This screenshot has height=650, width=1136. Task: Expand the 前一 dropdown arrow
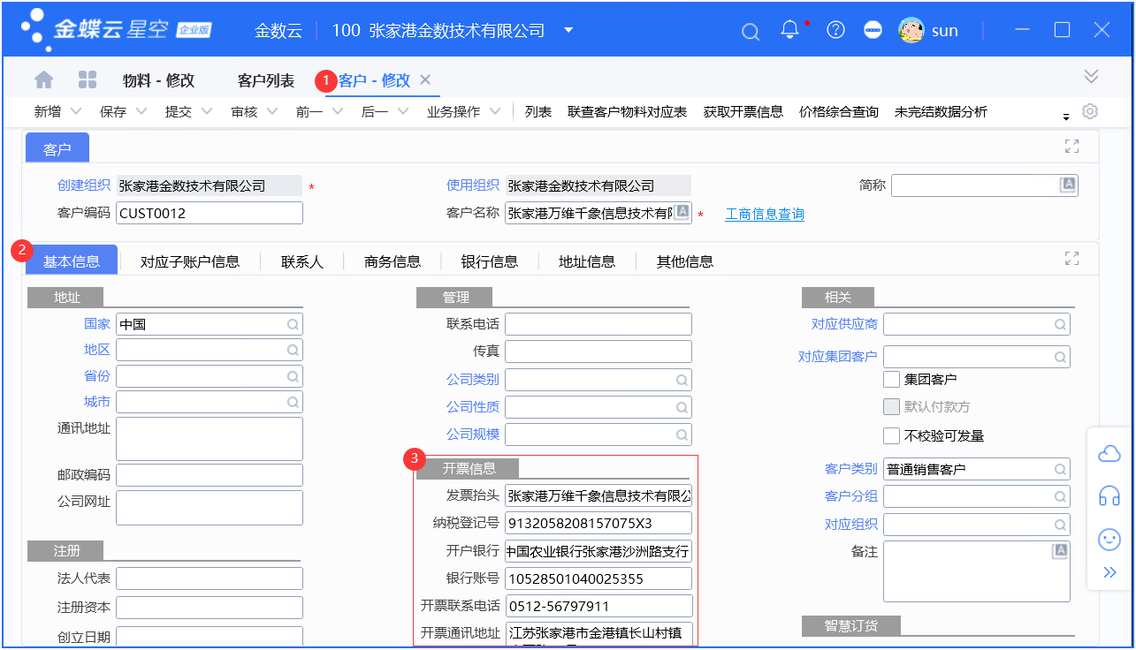tap(337, 111)
